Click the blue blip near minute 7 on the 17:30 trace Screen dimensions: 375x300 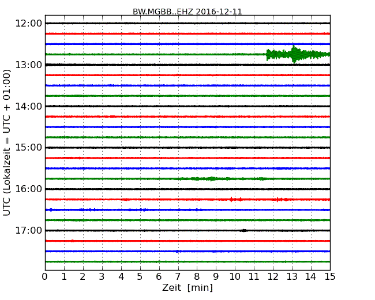[x=178, y=251]
